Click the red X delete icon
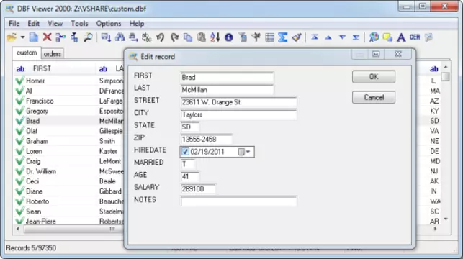The height and width of the screenshot is (259, 463). coord(47,37)
